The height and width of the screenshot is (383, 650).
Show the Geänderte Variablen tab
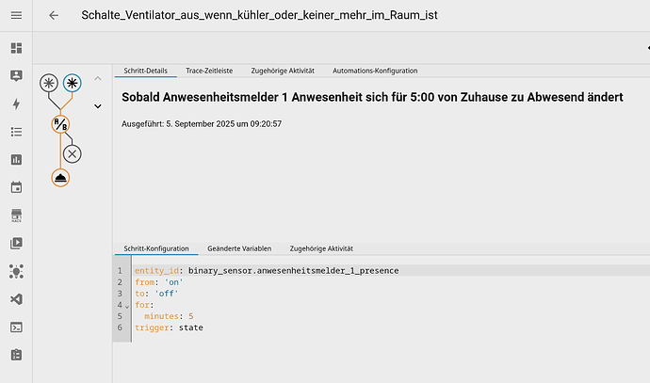click(239, 248)
